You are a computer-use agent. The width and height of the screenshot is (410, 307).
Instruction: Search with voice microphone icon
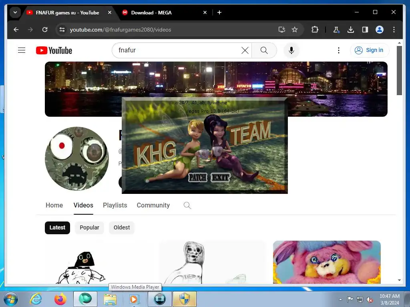coord(291,50)
